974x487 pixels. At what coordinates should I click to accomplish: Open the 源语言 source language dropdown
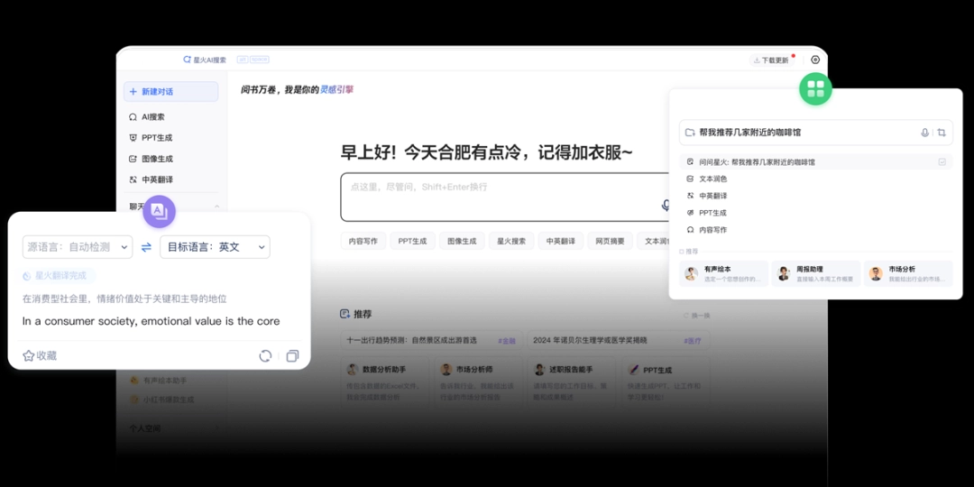tap(78, 247)
